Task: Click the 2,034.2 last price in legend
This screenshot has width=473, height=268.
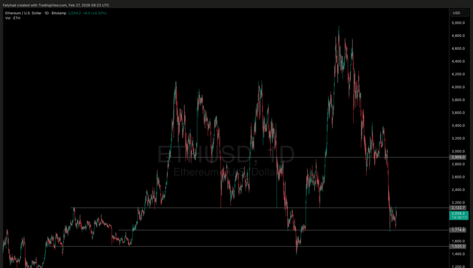Action: tap(74, 13)
